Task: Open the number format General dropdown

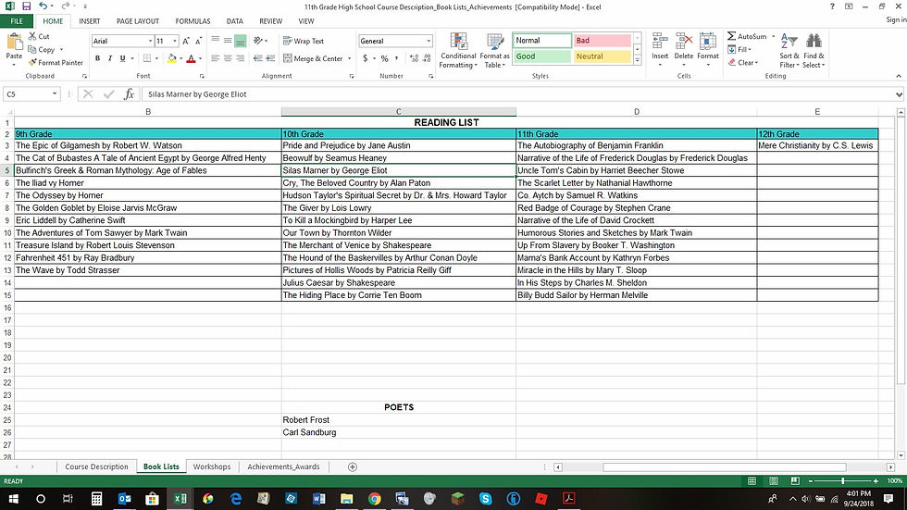Action: pyautogui.click(x=429, y=41)
